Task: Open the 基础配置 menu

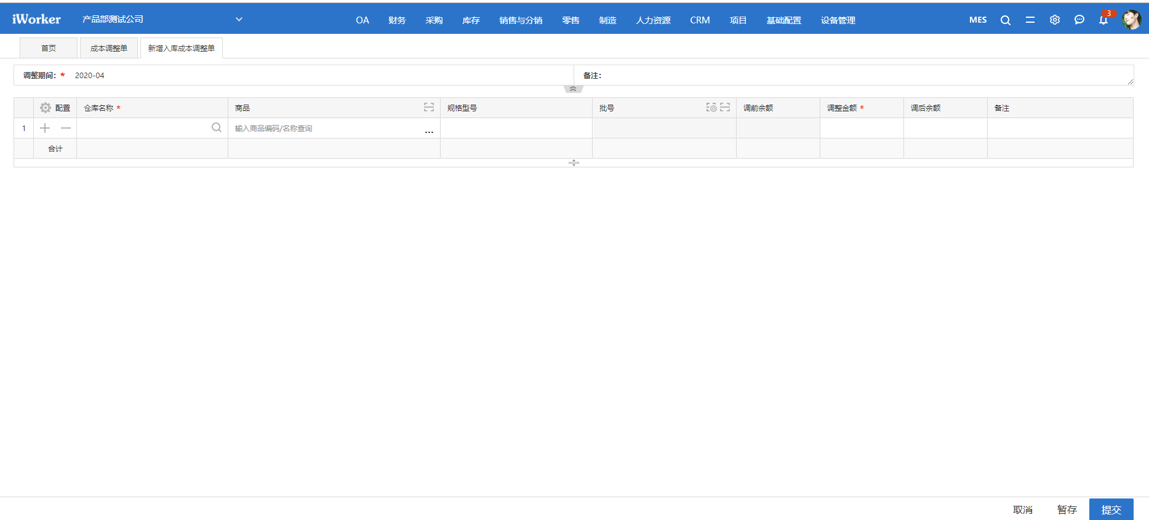Action: [783, 20]
